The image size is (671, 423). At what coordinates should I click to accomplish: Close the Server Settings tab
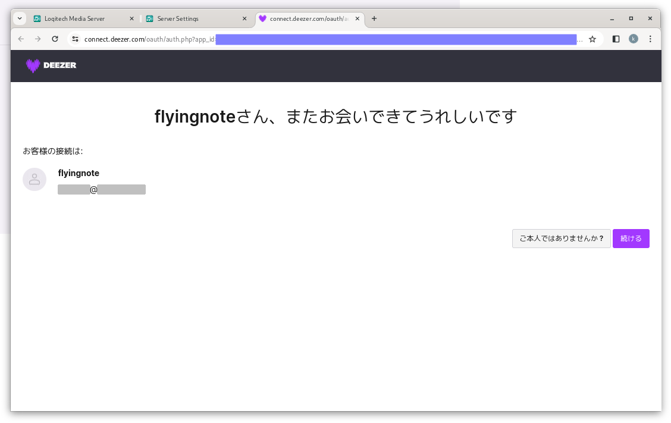click(244, 19)
